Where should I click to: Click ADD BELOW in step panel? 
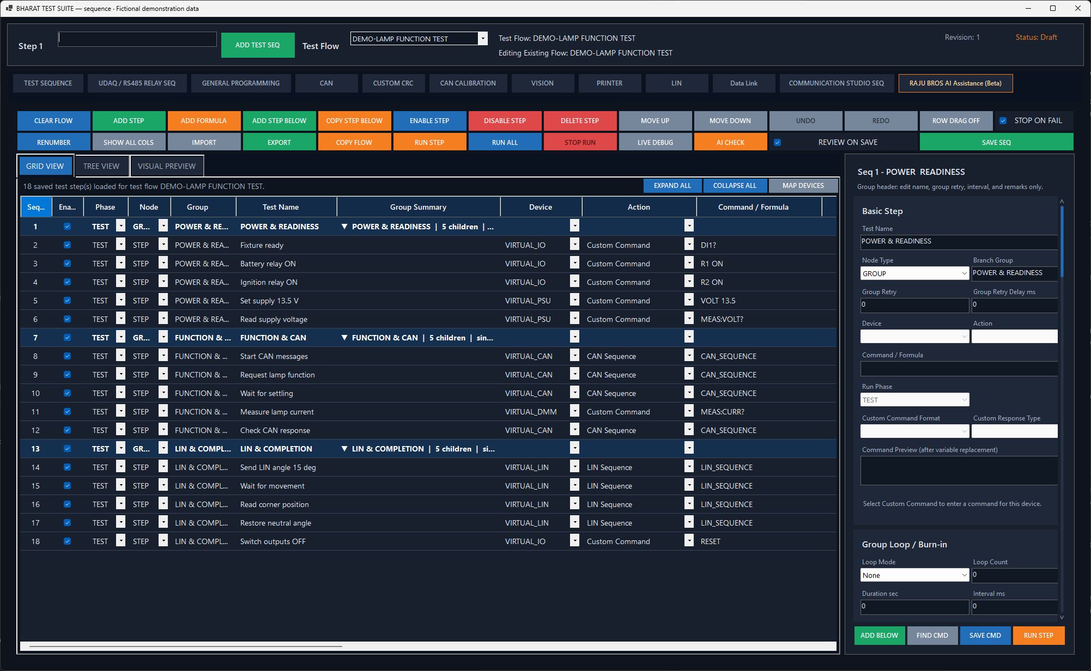[880, 636]
